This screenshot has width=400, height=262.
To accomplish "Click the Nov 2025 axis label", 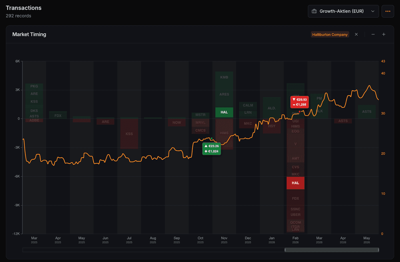I will 224,240.
